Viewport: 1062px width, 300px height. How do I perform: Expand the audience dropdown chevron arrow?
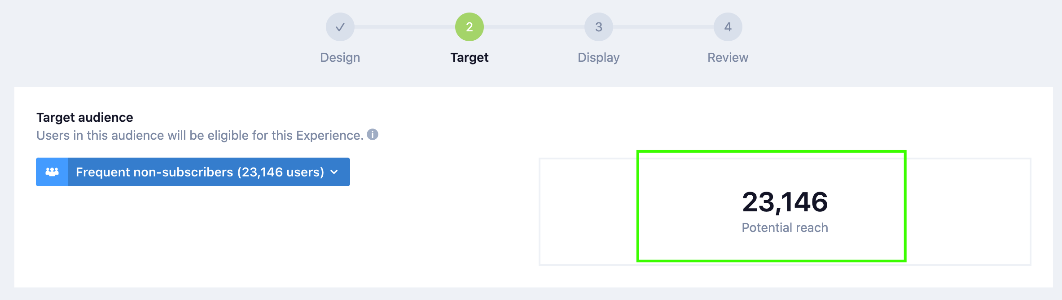334,172
